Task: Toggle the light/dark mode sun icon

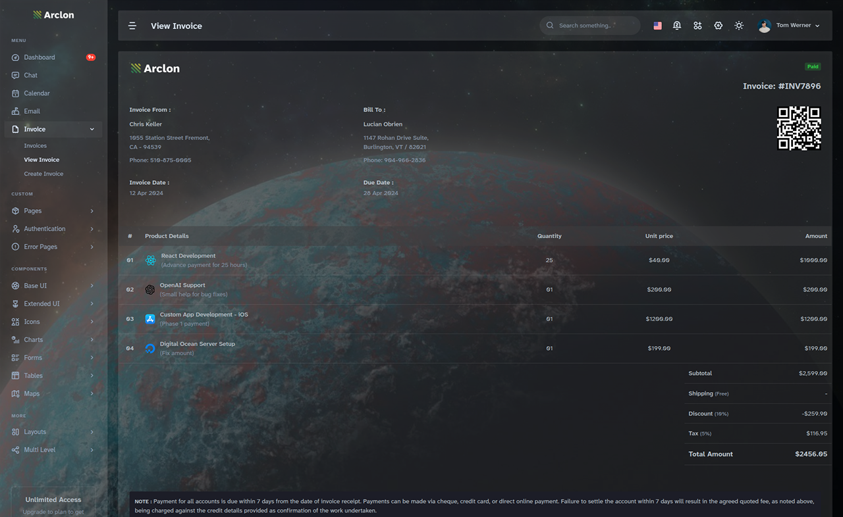Action: point(739,26)
